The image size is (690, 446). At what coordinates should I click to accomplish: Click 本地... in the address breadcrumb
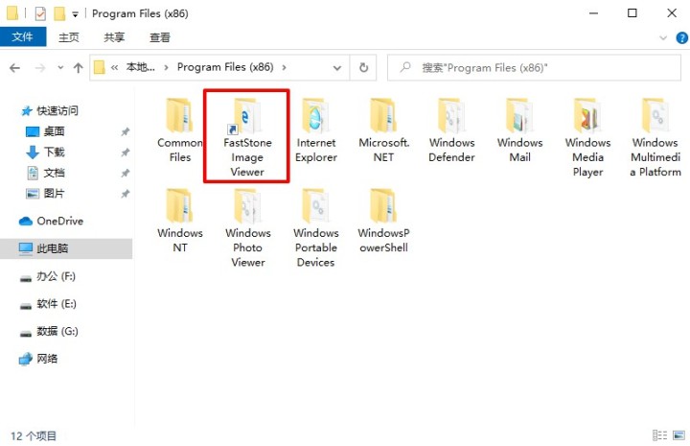click(x=140, y=67)
